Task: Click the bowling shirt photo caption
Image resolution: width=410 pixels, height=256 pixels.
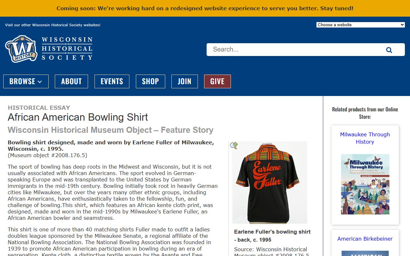Action: point(272,236)
